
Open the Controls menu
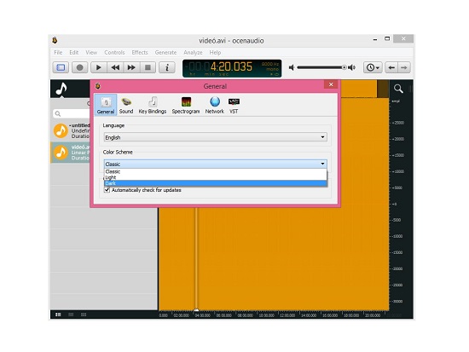point(114,53)
